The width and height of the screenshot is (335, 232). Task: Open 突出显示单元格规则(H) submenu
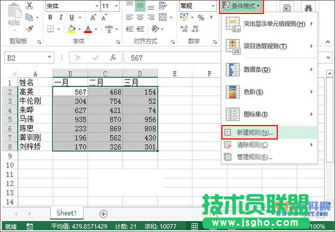tap(270, 24)
